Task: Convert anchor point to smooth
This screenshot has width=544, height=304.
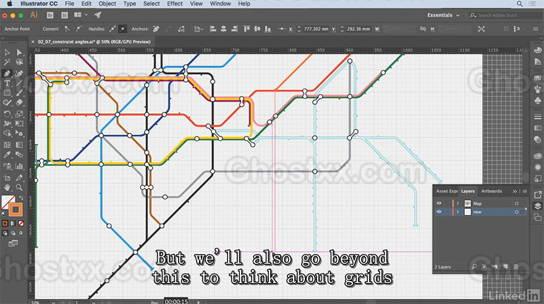Action: pyautogui.click(x=79, y=29)
